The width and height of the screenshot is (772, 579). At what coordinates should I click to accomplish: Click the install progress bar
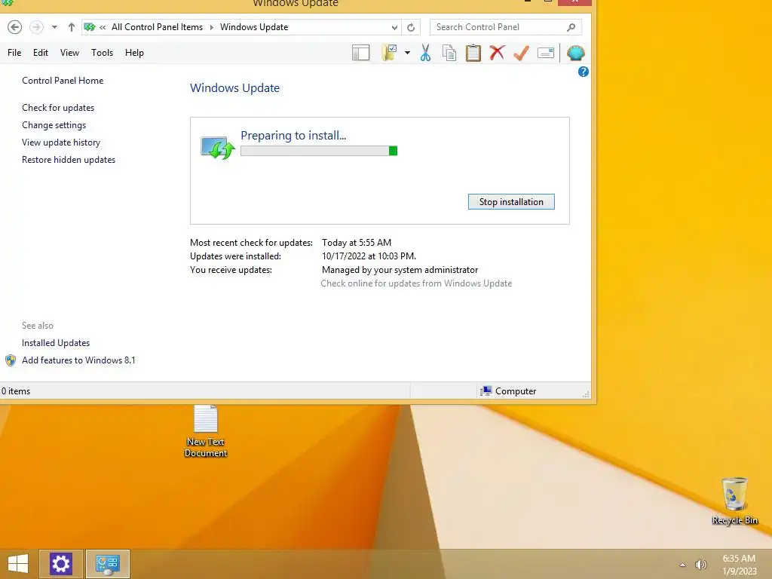tap(319, 151)
